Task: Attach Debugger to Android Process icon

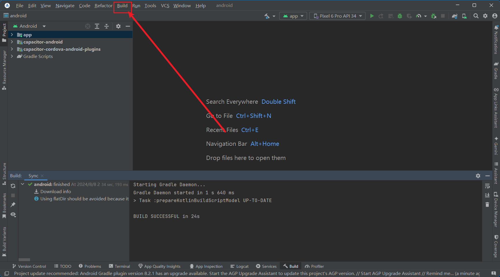Action: [434, 16]
